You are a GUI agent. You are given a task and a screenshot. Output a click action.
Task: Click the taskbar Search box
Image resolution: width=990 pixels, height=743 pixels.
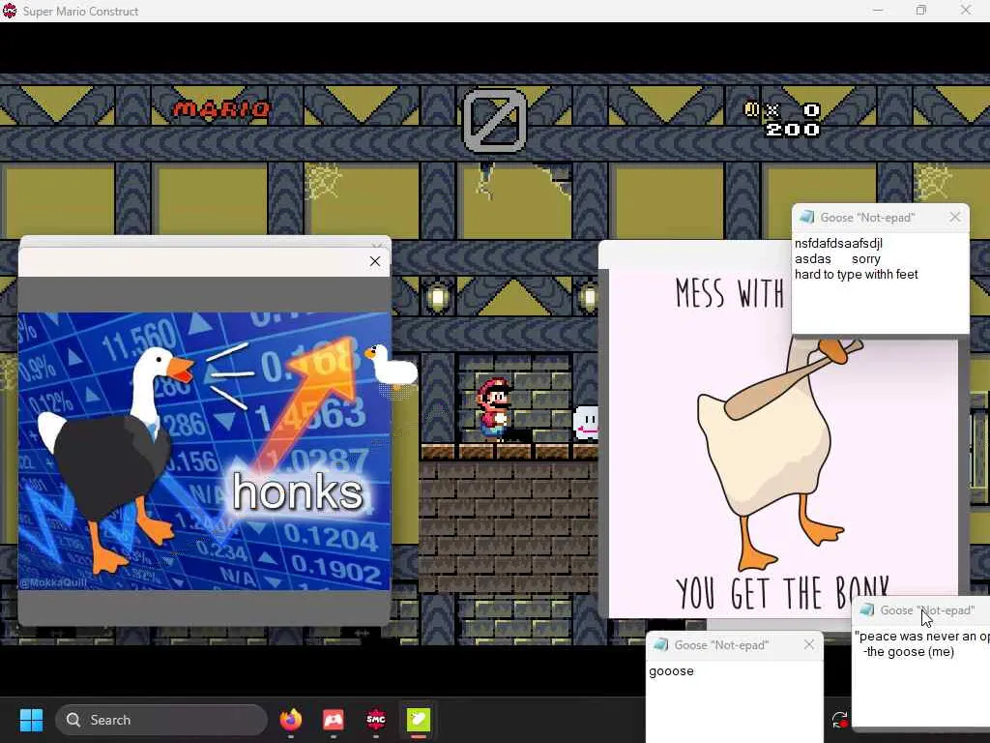click(x=161, y=720)
